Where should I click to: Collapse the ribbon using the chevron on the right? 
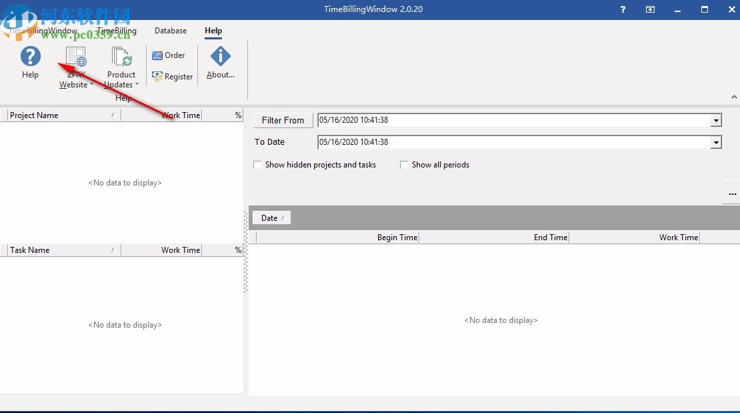(733, 97)
